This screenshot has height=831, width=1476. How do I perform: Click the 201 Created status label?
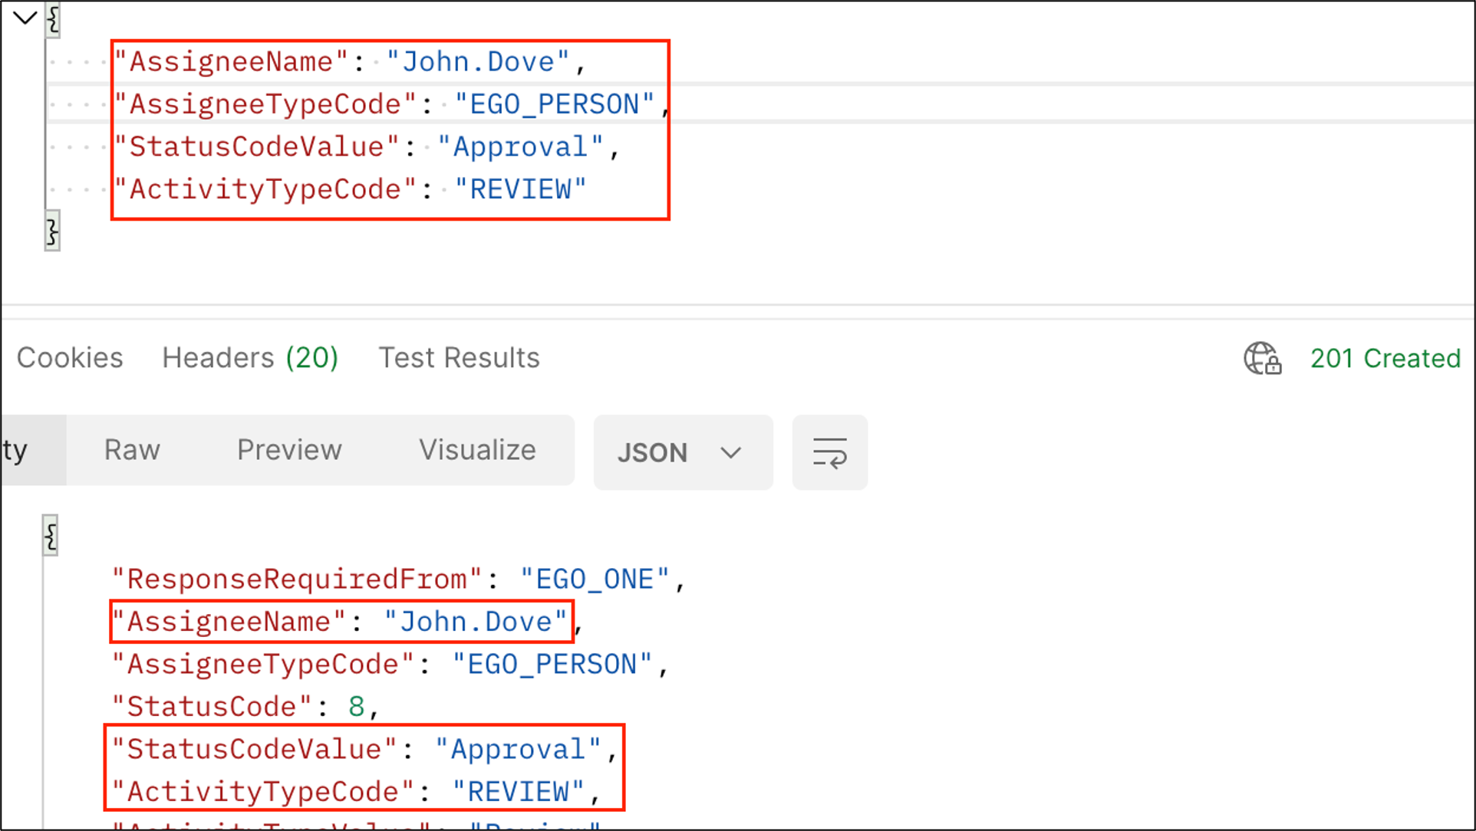(1385, 358)
